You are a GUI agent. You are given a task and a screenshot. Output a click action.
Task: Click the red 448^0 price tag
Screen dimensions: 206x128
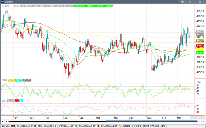tap(200, 46)
